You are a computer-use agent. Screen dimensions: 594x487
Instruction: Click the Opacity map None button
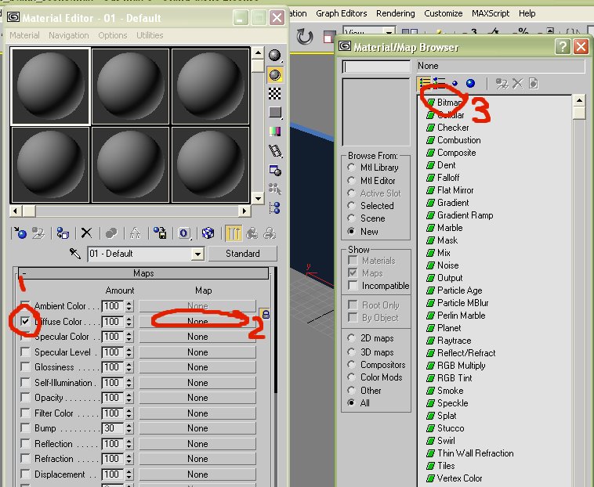[197, 398]
